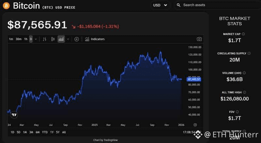Set range to 5D
Image resolution: width=261 pixels, height=143 pixels.
[x=19, y=132]
